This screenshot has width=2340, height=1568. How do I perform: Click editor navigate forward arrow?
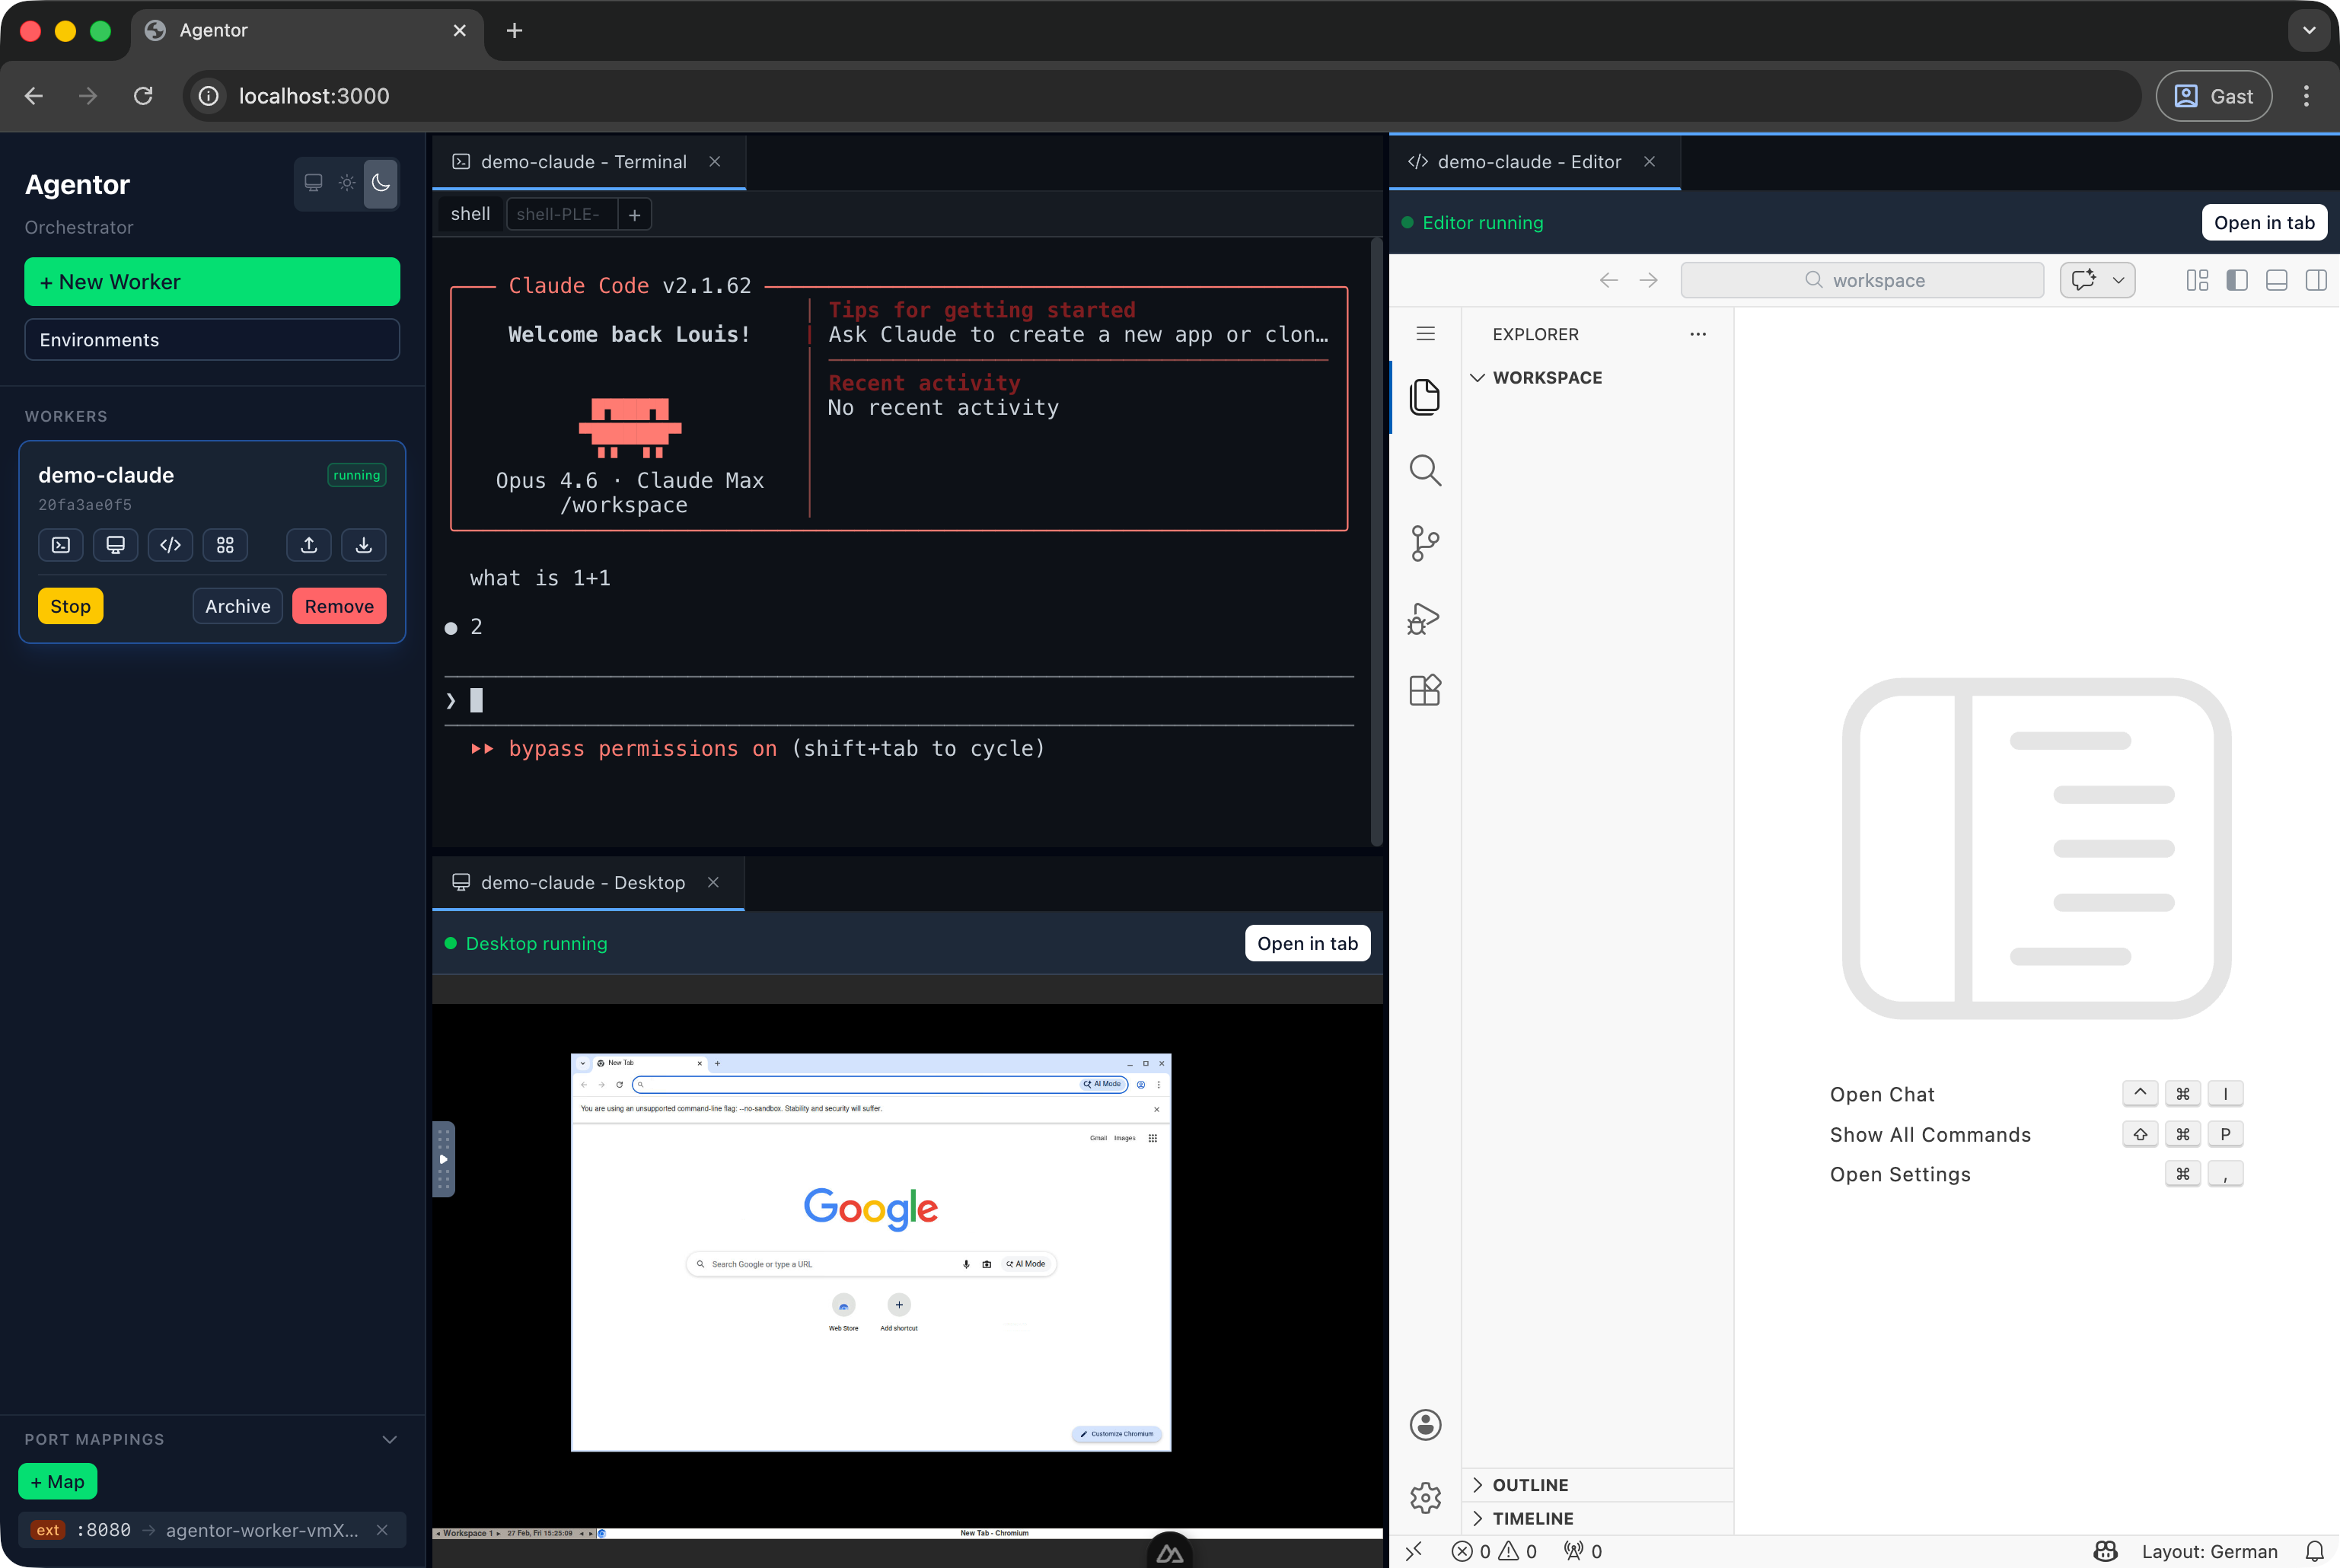1649,280
